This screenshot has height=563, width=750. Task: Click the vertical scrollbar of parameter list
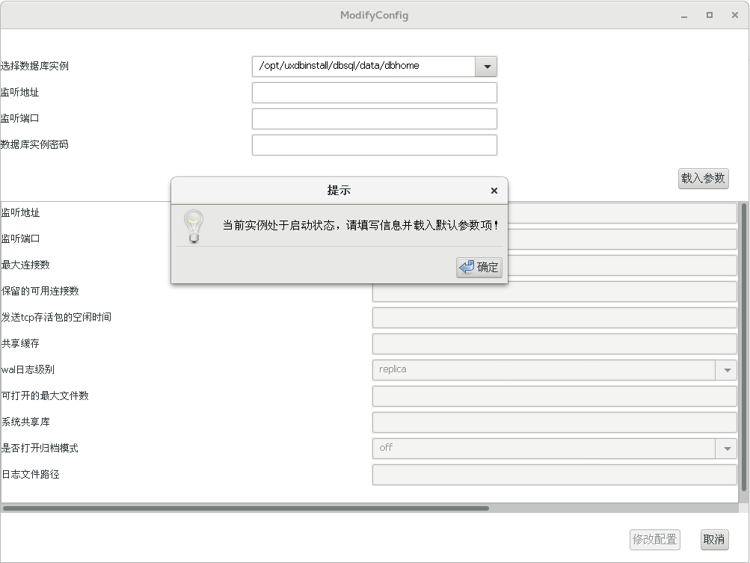(743, 344)
